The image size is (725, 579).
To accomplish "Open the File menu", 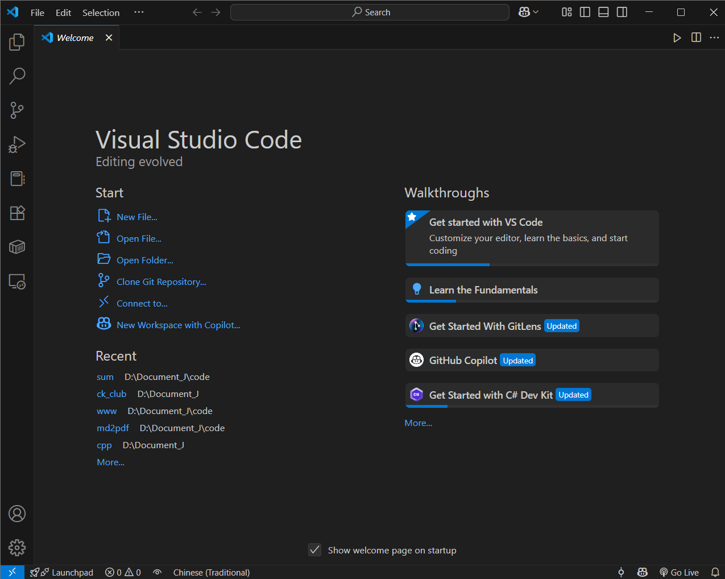I will (x=38, y=13).
